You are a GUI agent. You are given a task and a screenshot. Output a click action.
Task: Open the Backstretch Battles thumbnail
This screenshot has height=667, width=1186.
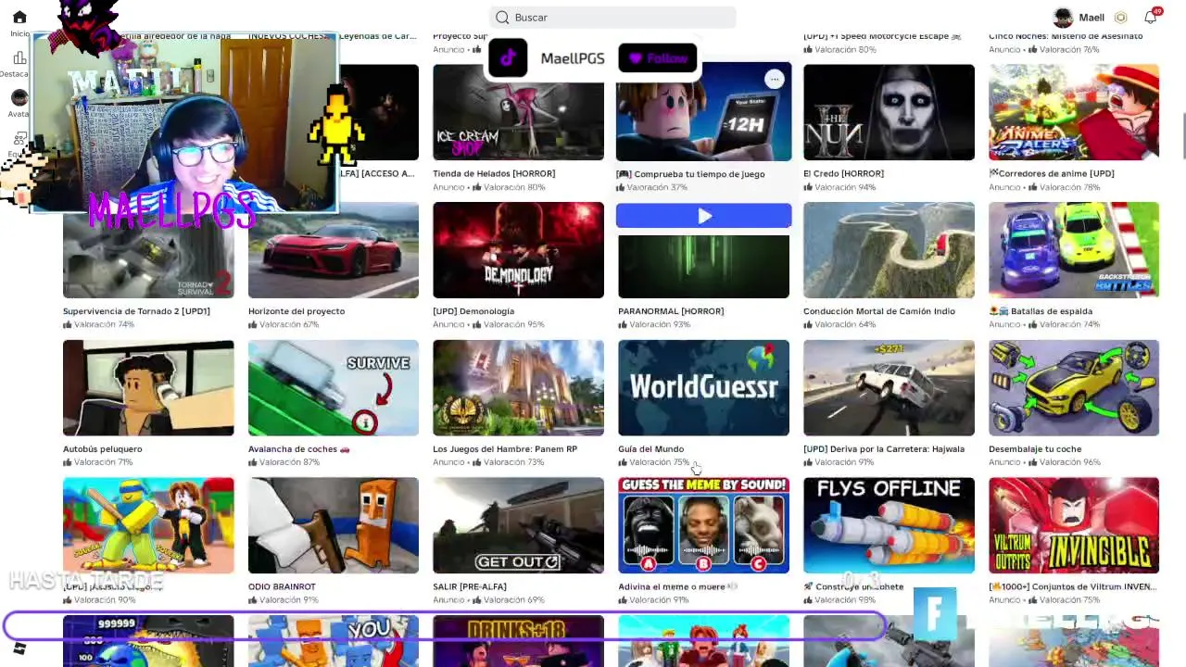(1074, 250)
